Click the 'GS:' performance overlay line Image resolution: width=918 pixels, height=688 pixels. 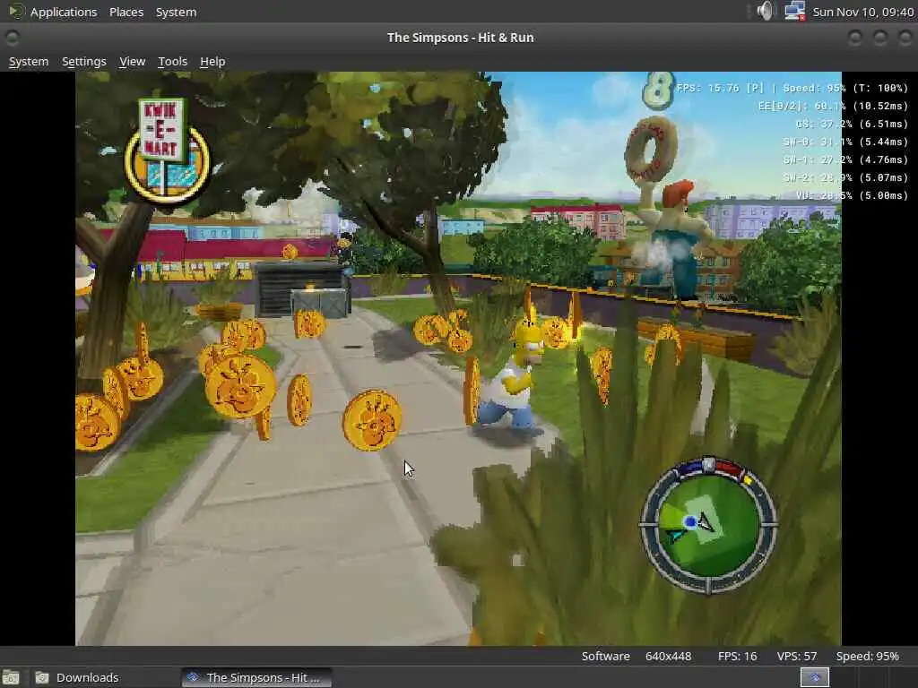pyautogui.click(x=852, y=124)
